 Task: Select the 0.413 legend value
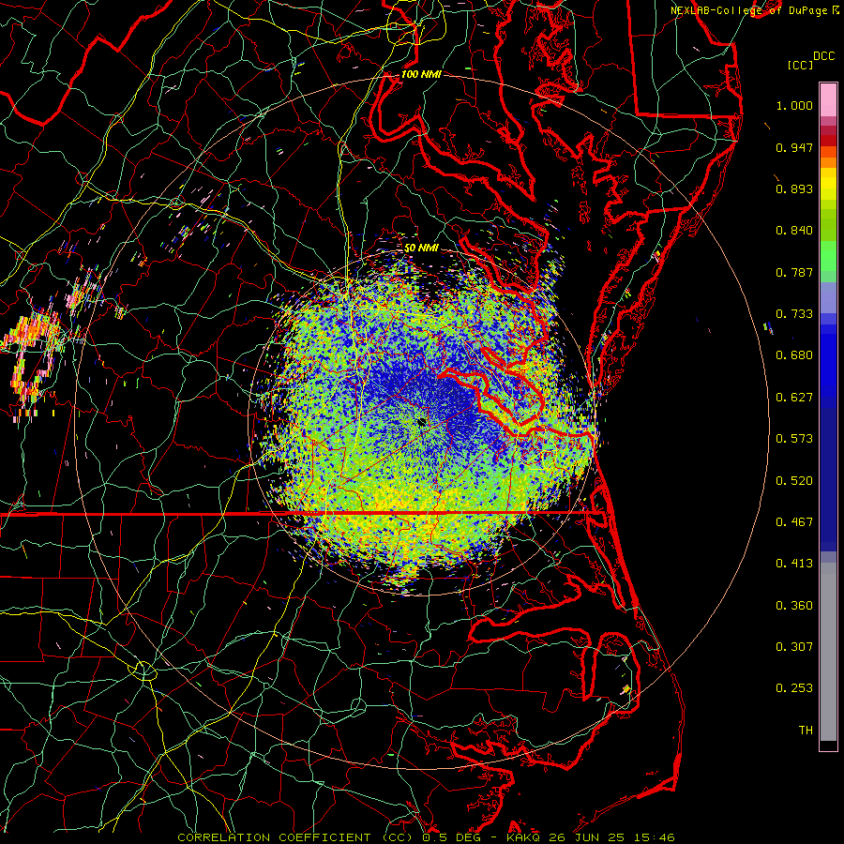point(794,564)
